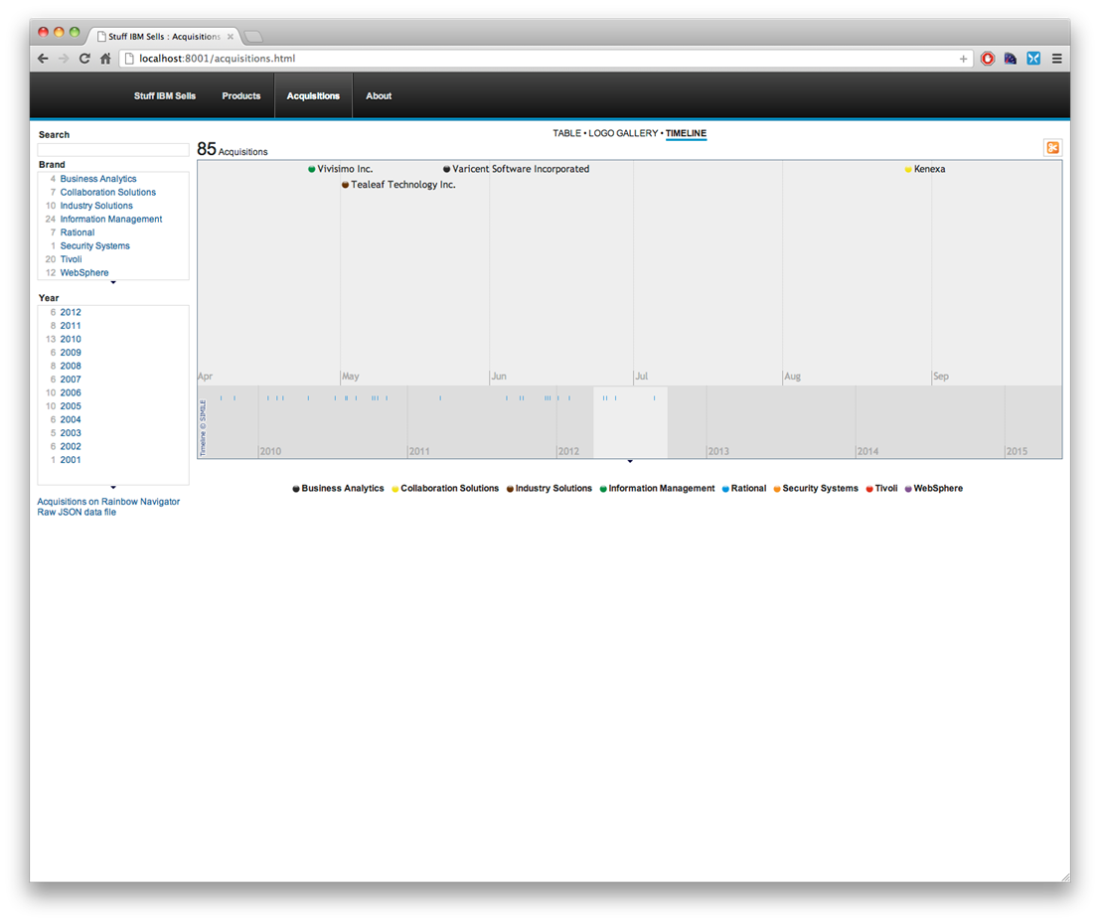The image size is (1100, 923).
Task: Go back with the browser back arrow
Action: click(43, 59)
